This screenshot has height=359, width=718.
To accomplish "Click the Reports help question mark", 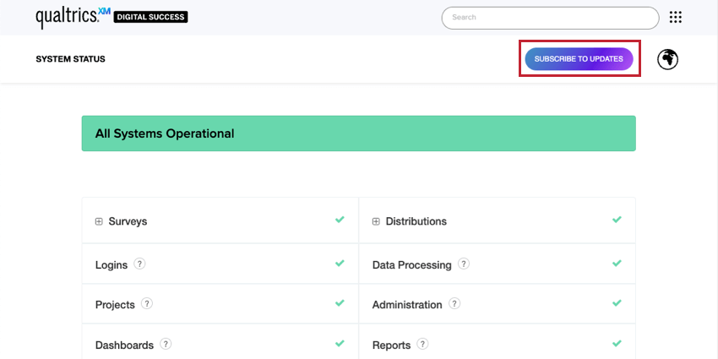I will click(422, 344).
